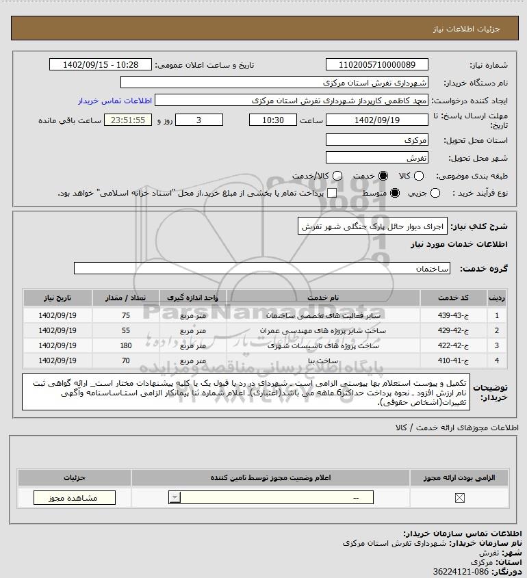Click the مشاهده مجوز button
The image size is (527, 578).
pyautogui.click(x=75, y=498)
